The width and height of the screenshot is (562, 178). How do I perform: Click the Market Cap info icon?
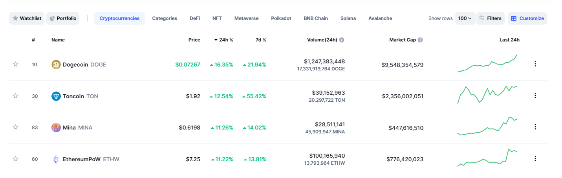coord(420,40)
